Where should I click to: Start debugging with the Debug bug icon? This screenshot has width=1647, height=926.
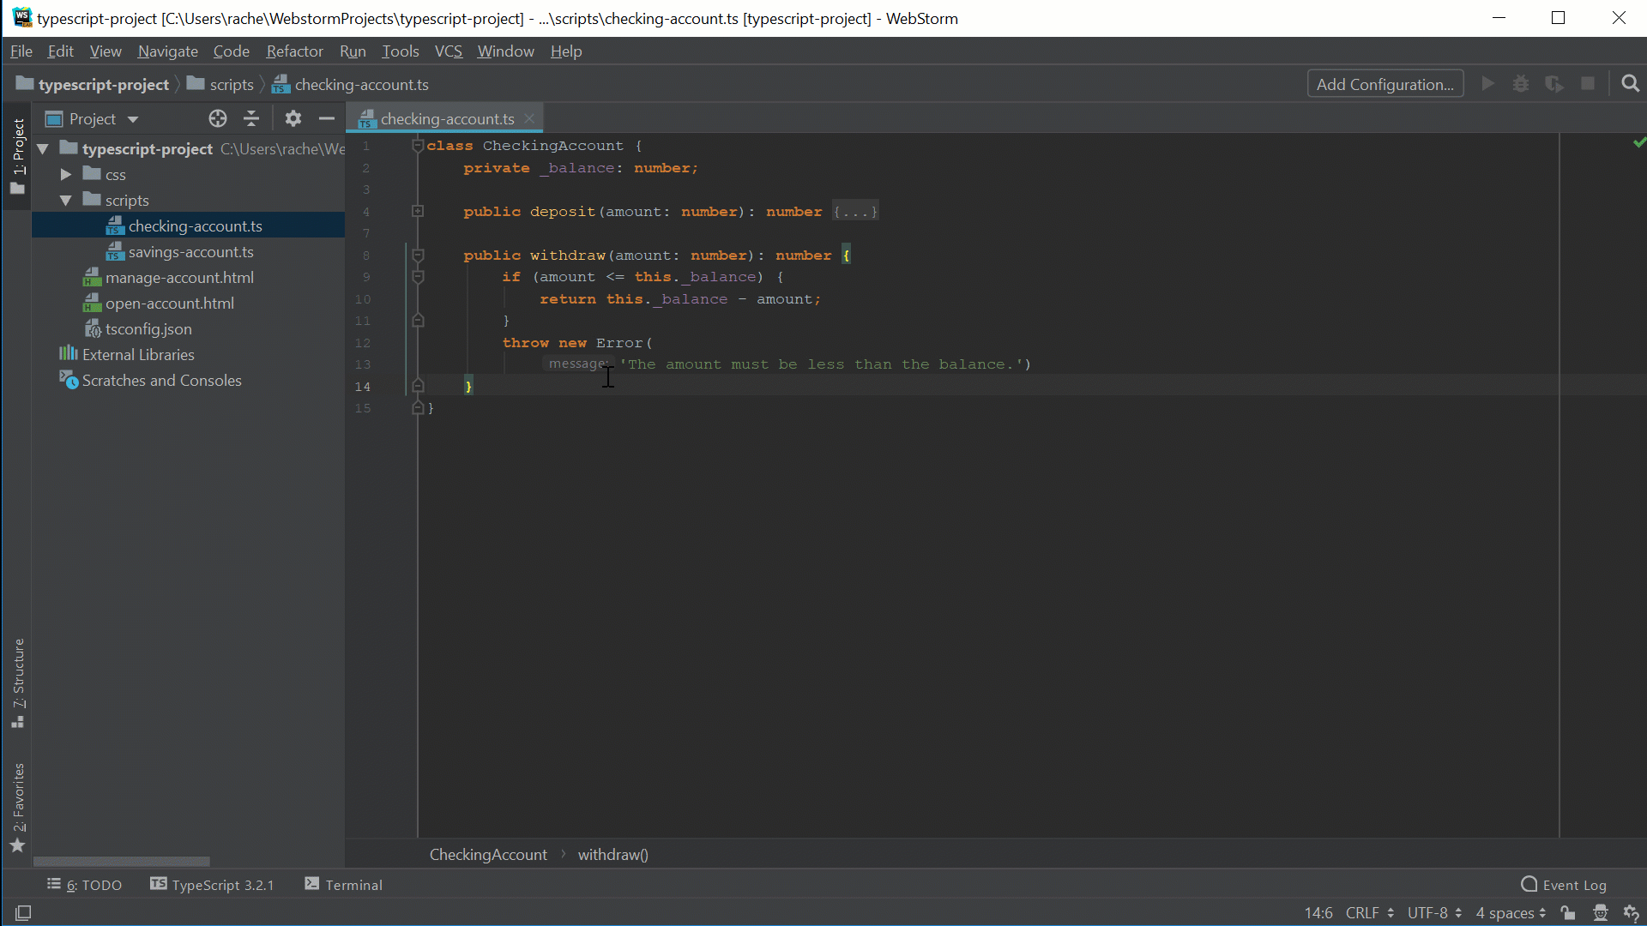(1521, 84)
